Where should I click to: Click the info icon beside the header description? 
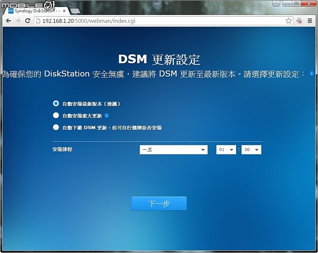tap(311, 74)
